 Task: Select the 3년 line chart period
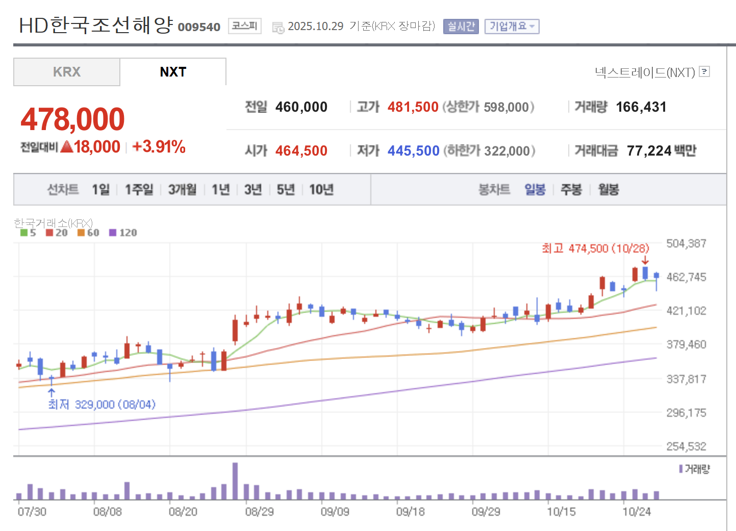click(253, 190)
